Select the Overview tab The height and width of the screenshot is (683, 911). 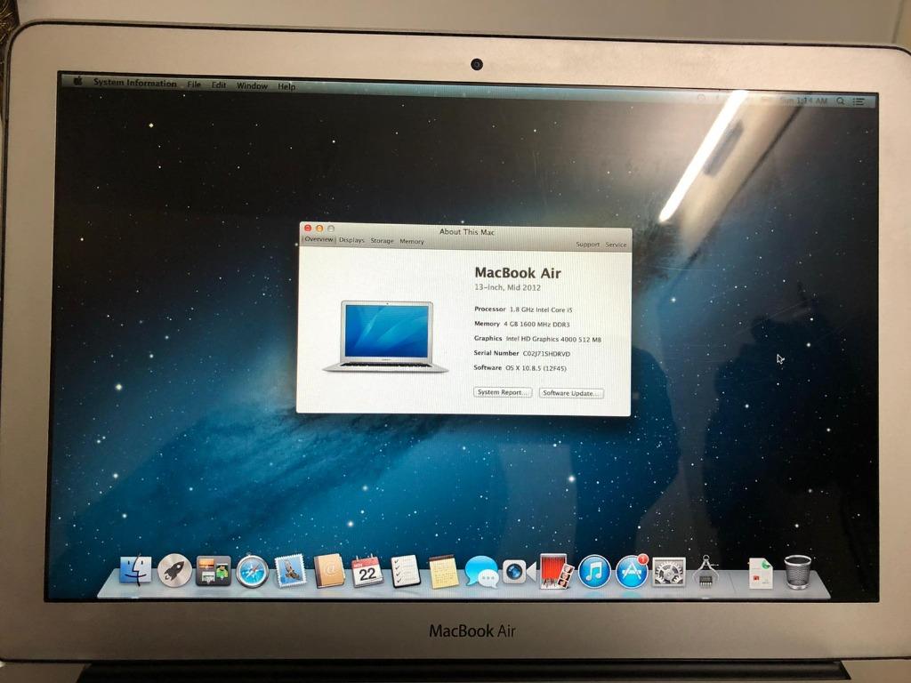point(319,239)
